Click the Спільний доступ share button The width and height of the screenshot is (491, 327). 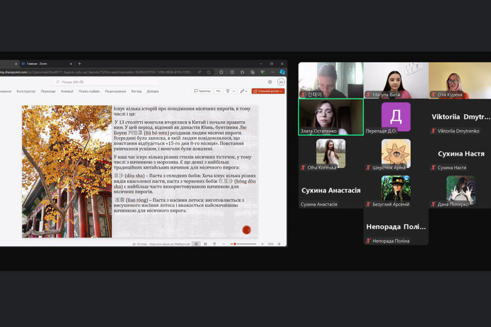268,91
